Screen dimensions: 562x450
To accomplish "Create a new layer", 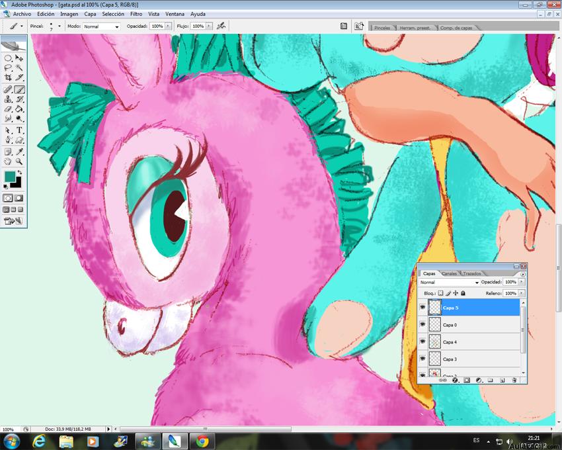I will [x=502, y=380].
